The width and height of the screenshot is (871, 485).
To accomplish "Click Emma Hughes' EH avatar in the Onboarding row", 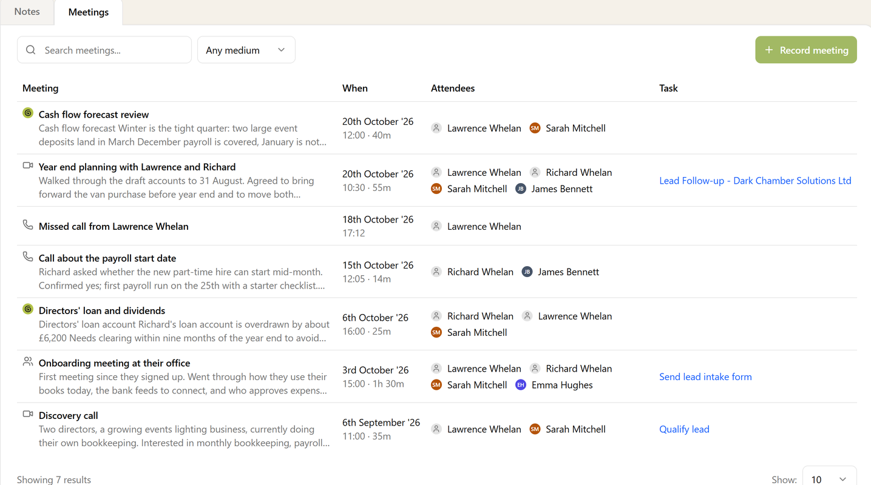I will tap(520, 385).
